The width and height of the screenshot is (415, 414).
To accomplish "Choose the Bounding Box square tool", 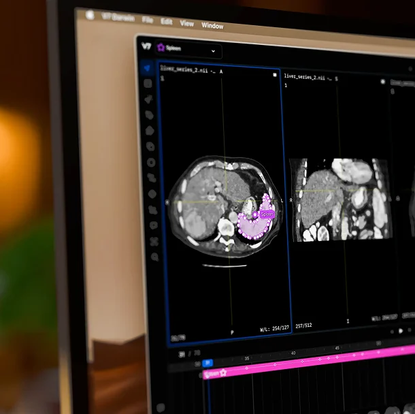I will [x=148, y=83].
